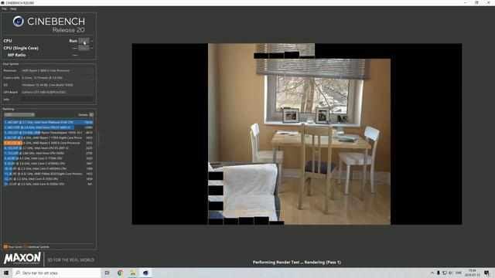
Task: Select the Xeon Platinum 8168 ranking row
Action: [48, 122]
